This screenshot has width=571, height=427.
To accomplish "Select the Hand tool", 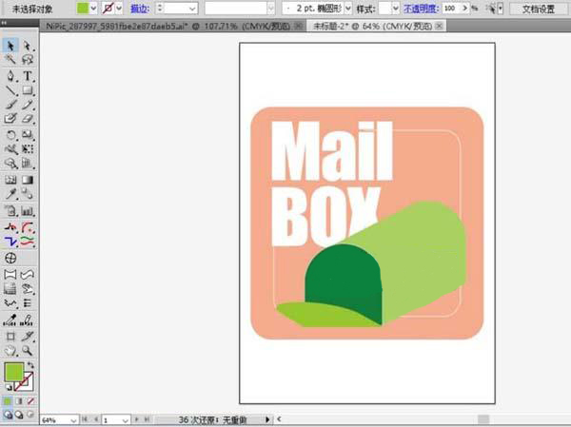I will [x=10, y=351].
